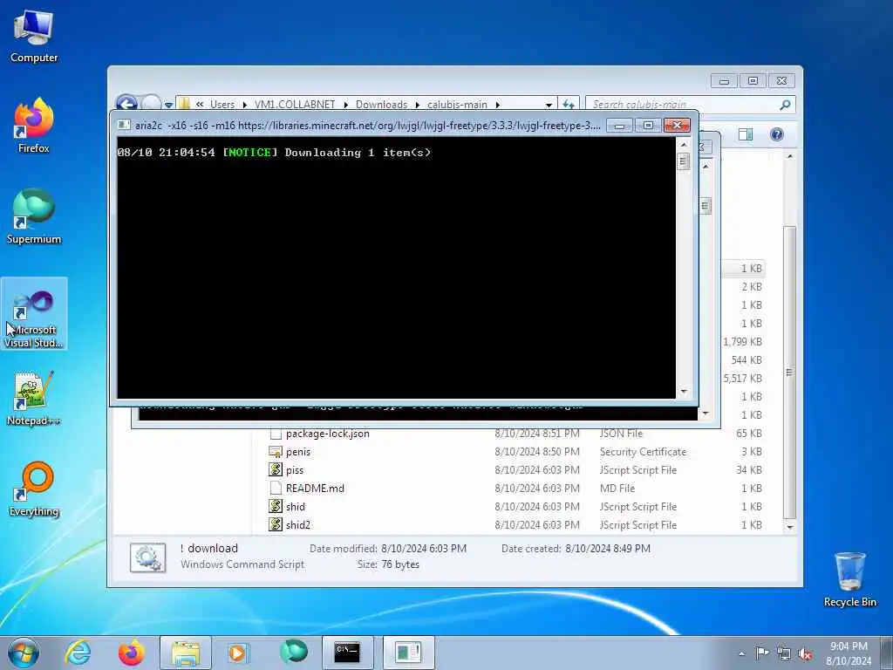Toggle the Explorer preview pane button
The width and height of the screenshot is (893, 670).
tap(746, 134)
